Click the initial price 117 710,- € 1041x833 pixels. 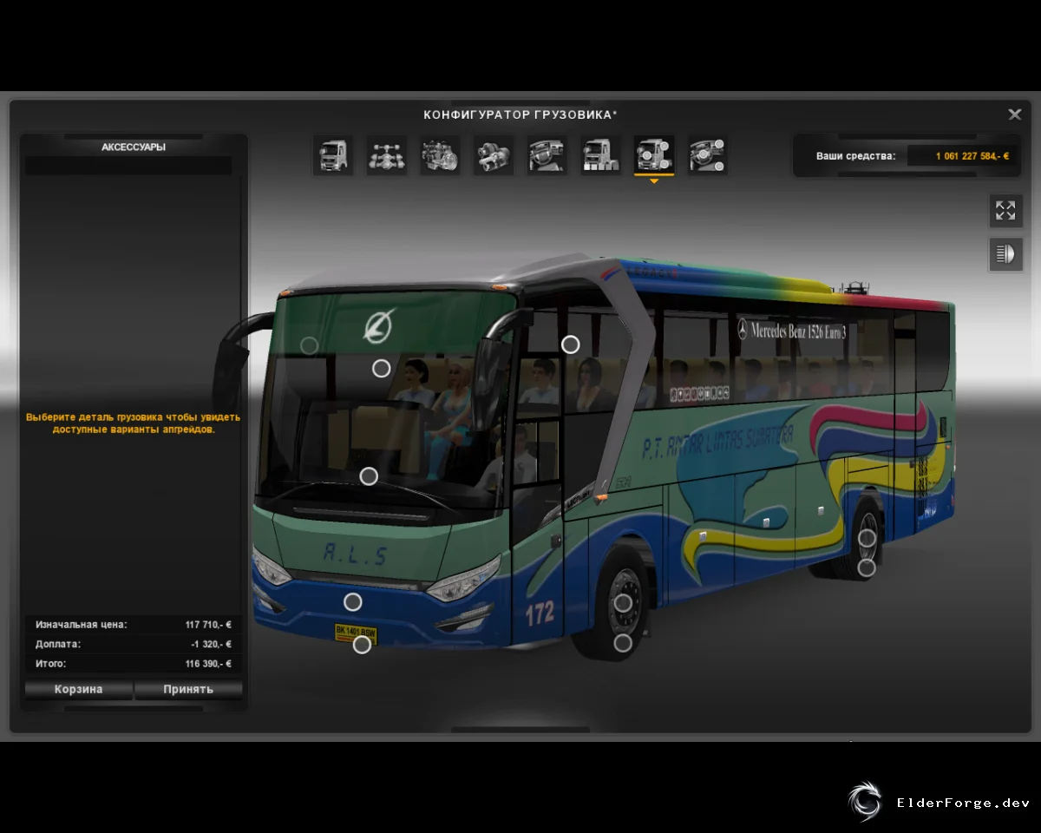[208, 625]
